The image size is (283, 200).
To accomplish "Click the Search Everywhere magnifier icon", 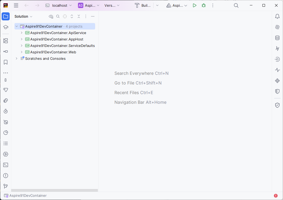I will (x=236, y=5).
